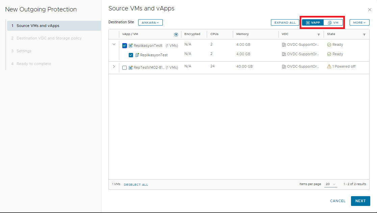Click the Powered off warning icon
Screen dimensions: 377x213
[329, 66]
